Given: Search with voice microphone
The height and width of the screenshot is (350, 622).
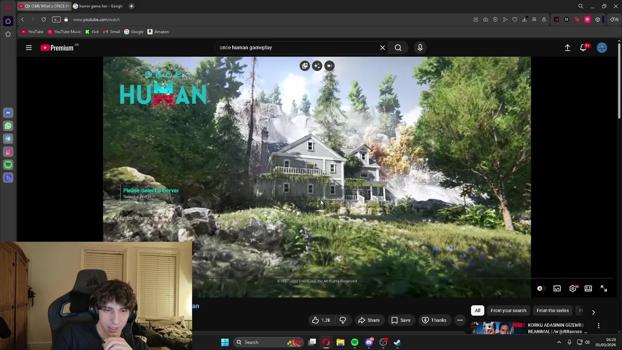Looking at the screenshot, I should click(420, 48).
